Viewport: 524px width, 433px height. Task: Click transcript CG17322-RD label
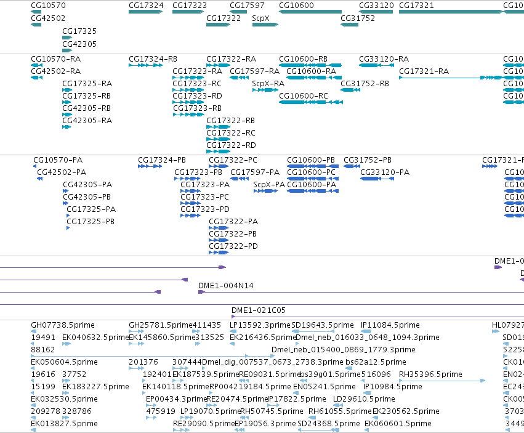pyautogui.click(x=232, y=145)
